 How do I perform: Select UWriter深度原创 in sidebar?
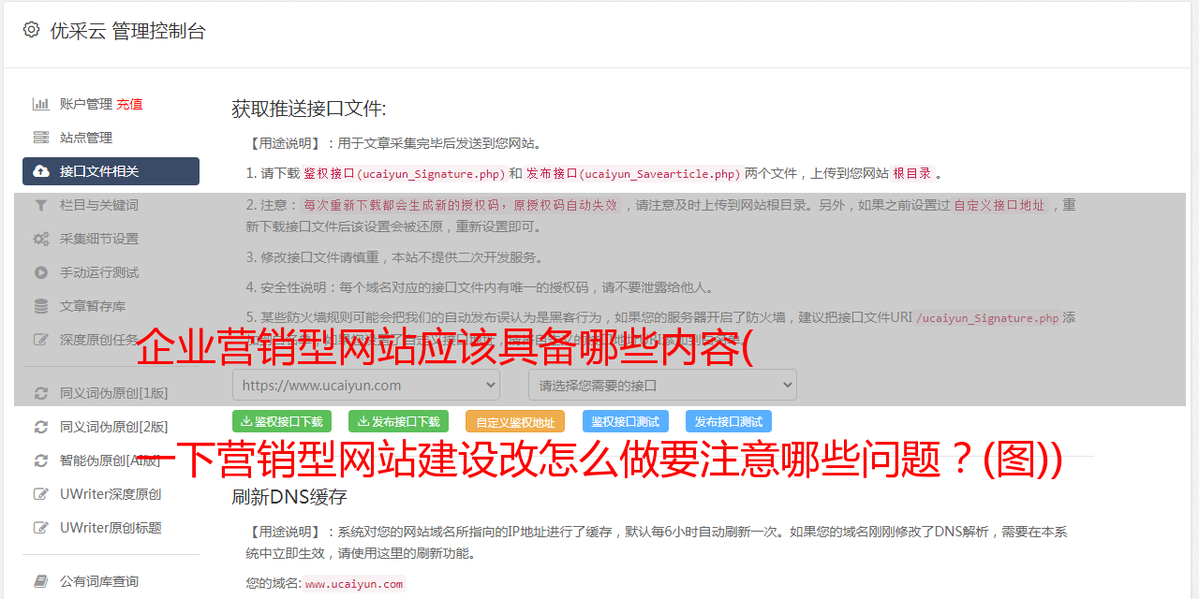tap(111, 494)
